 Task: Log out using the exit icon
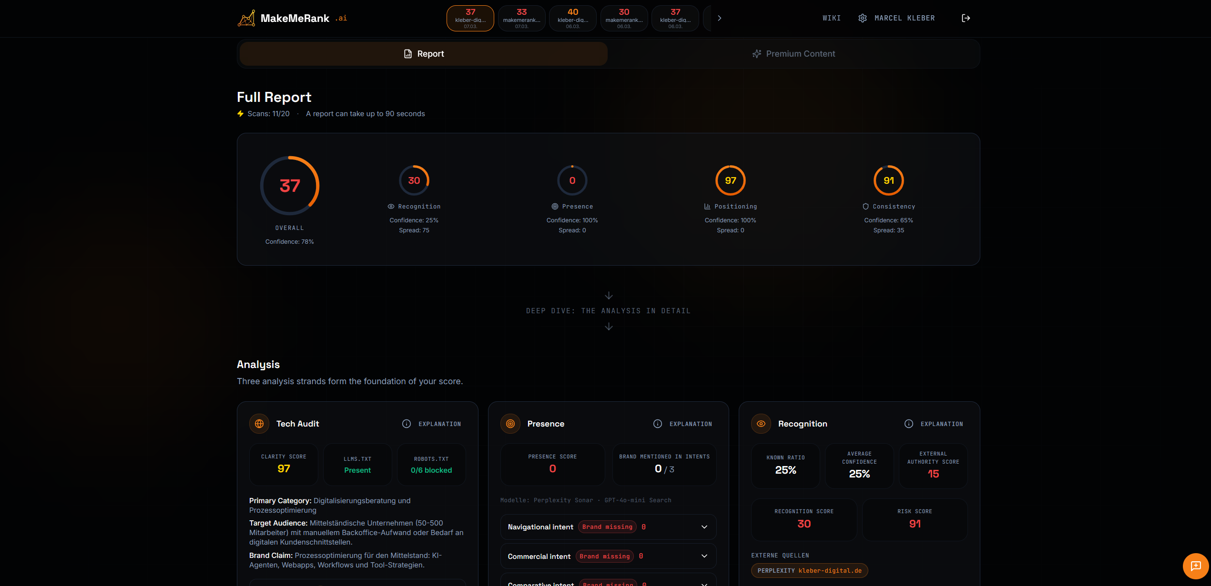[966, 18]
